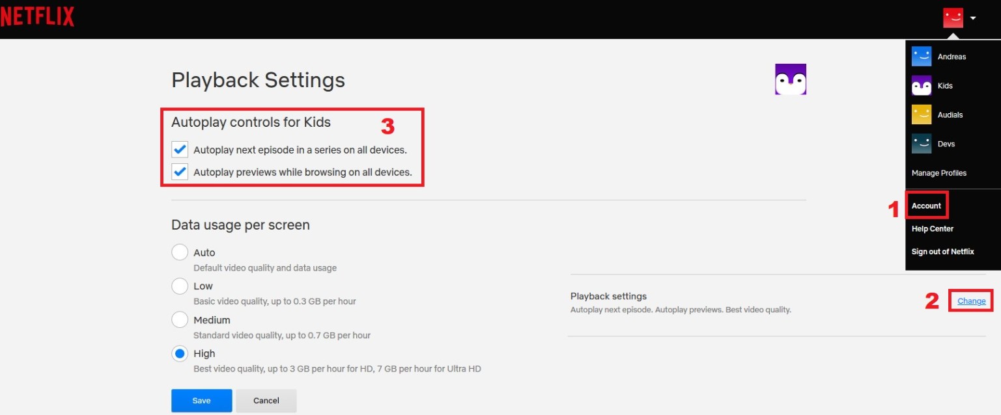Screen dimensions: 1001x415
Task: Open the Account menu entry
Action: [926, 205]
